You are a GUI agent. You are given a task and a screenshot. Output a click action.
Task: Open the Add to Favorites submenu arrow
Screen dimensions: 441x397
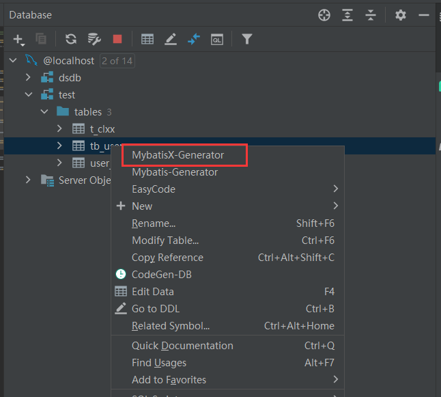click(336, 379)
